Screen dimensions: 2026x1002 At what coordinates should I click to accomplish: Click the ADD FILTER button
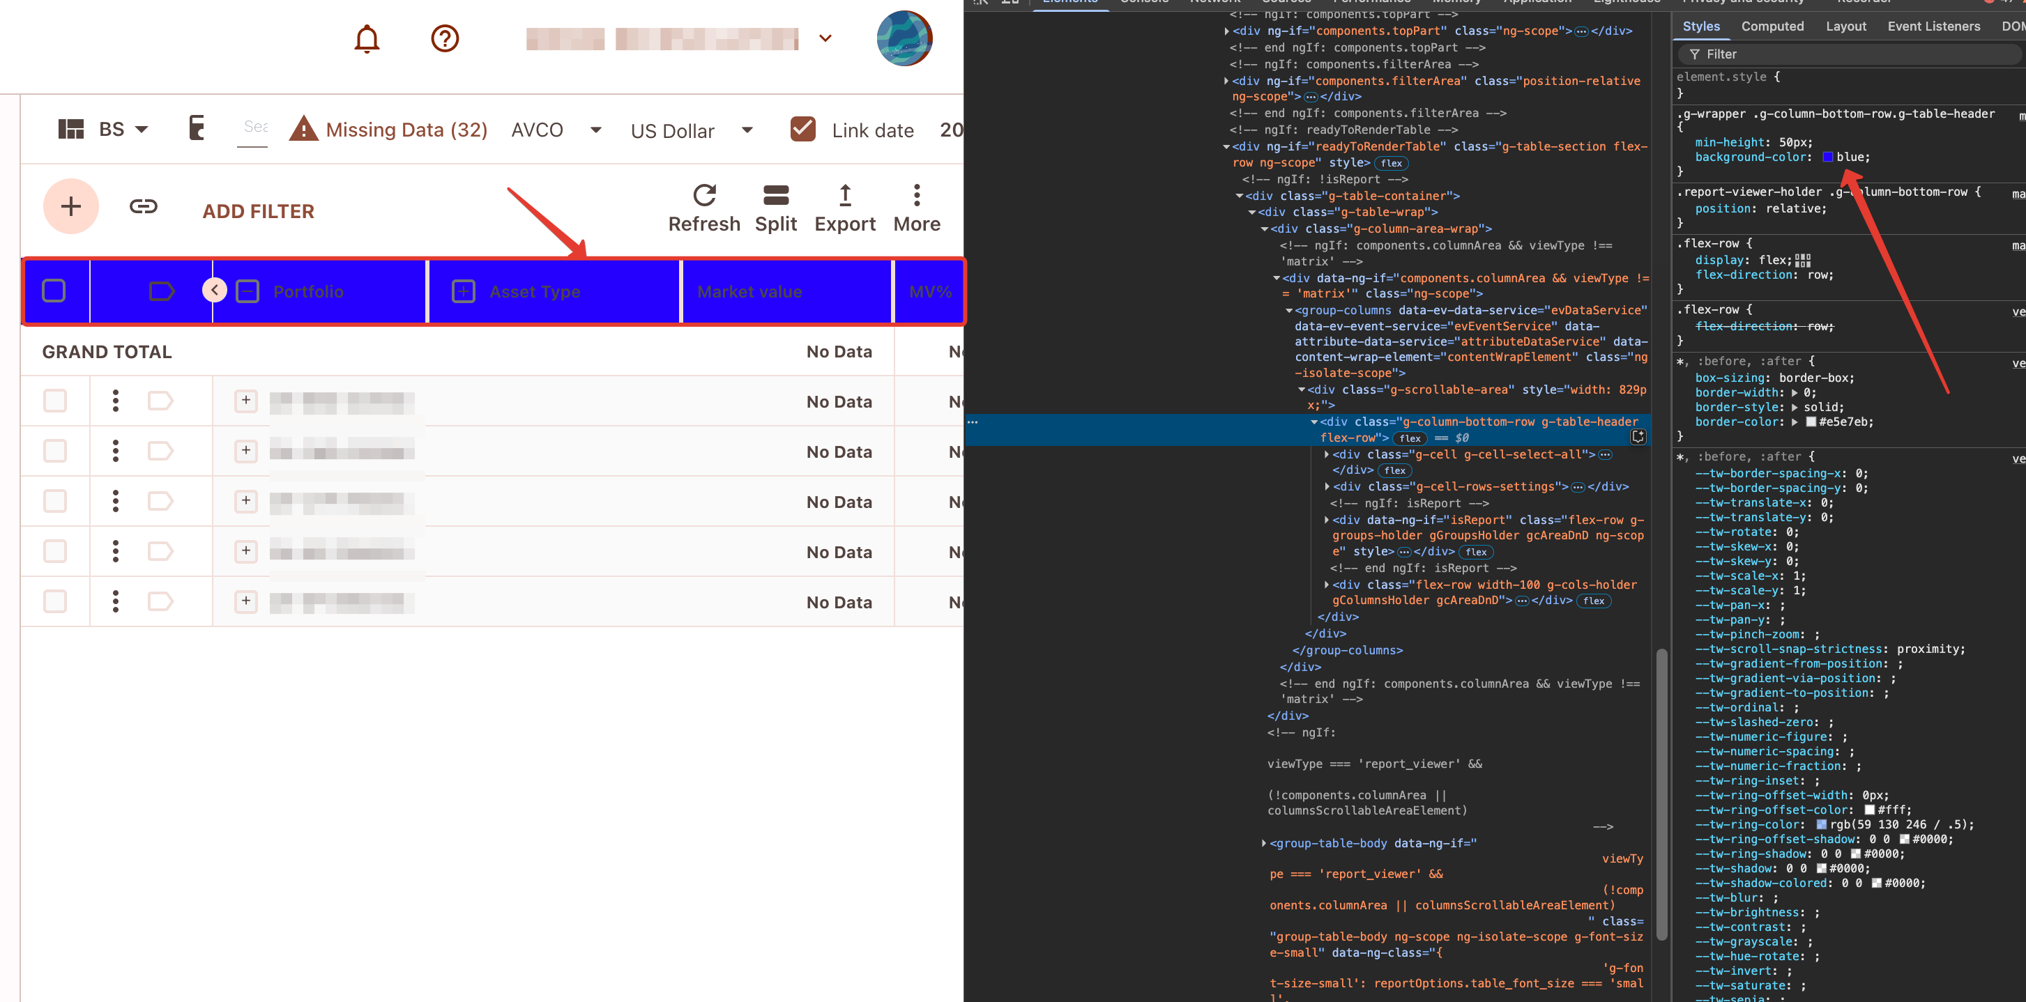pyautogui.click(x=258, y=211)
